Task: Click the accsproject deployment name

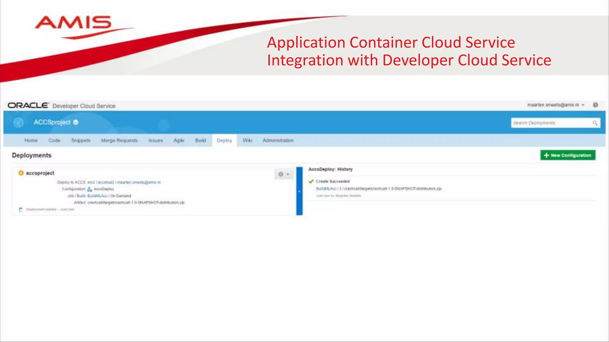Action: click(x=40, y=173)
